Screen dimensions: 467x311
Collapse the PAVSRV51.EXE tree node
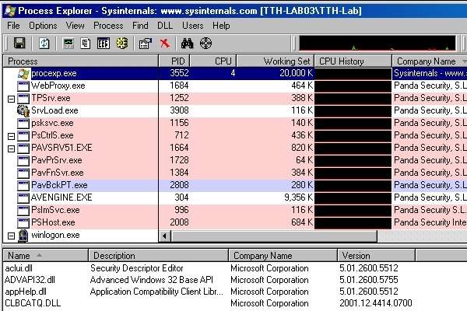click(x=12, y=149)
